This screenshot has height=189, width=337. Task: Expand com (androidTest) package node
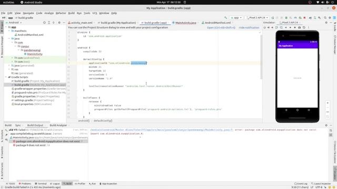(12, 58)
